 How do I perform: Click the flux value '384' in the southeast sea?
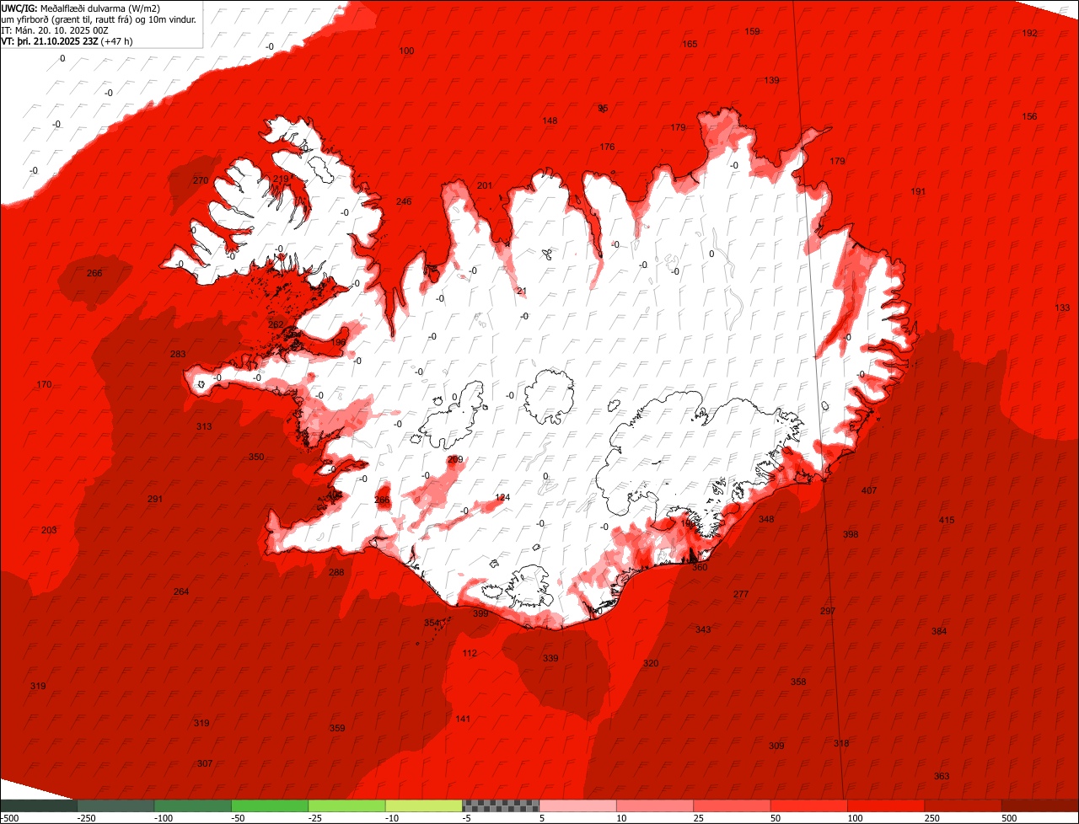pos(939,632)
